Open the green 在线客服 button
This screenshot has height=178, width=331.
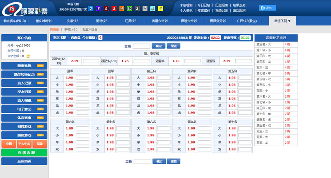click(x=24, y=152)
